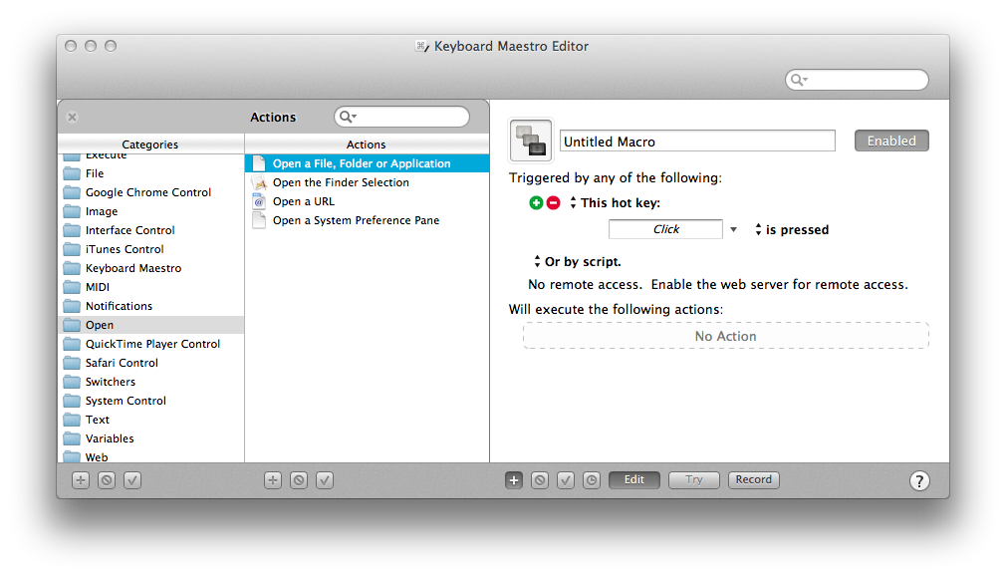
Task: Select the Text category
Action: [151, 420]
